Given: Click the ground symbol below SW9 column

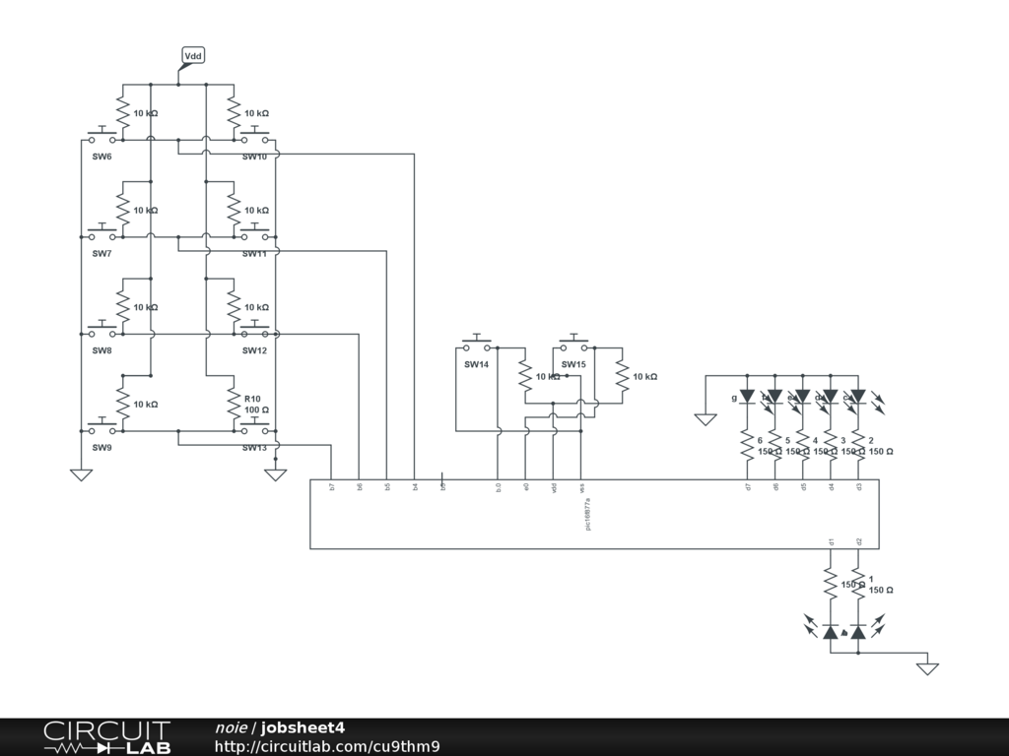Looking at the screenshot, I should 81,474.
